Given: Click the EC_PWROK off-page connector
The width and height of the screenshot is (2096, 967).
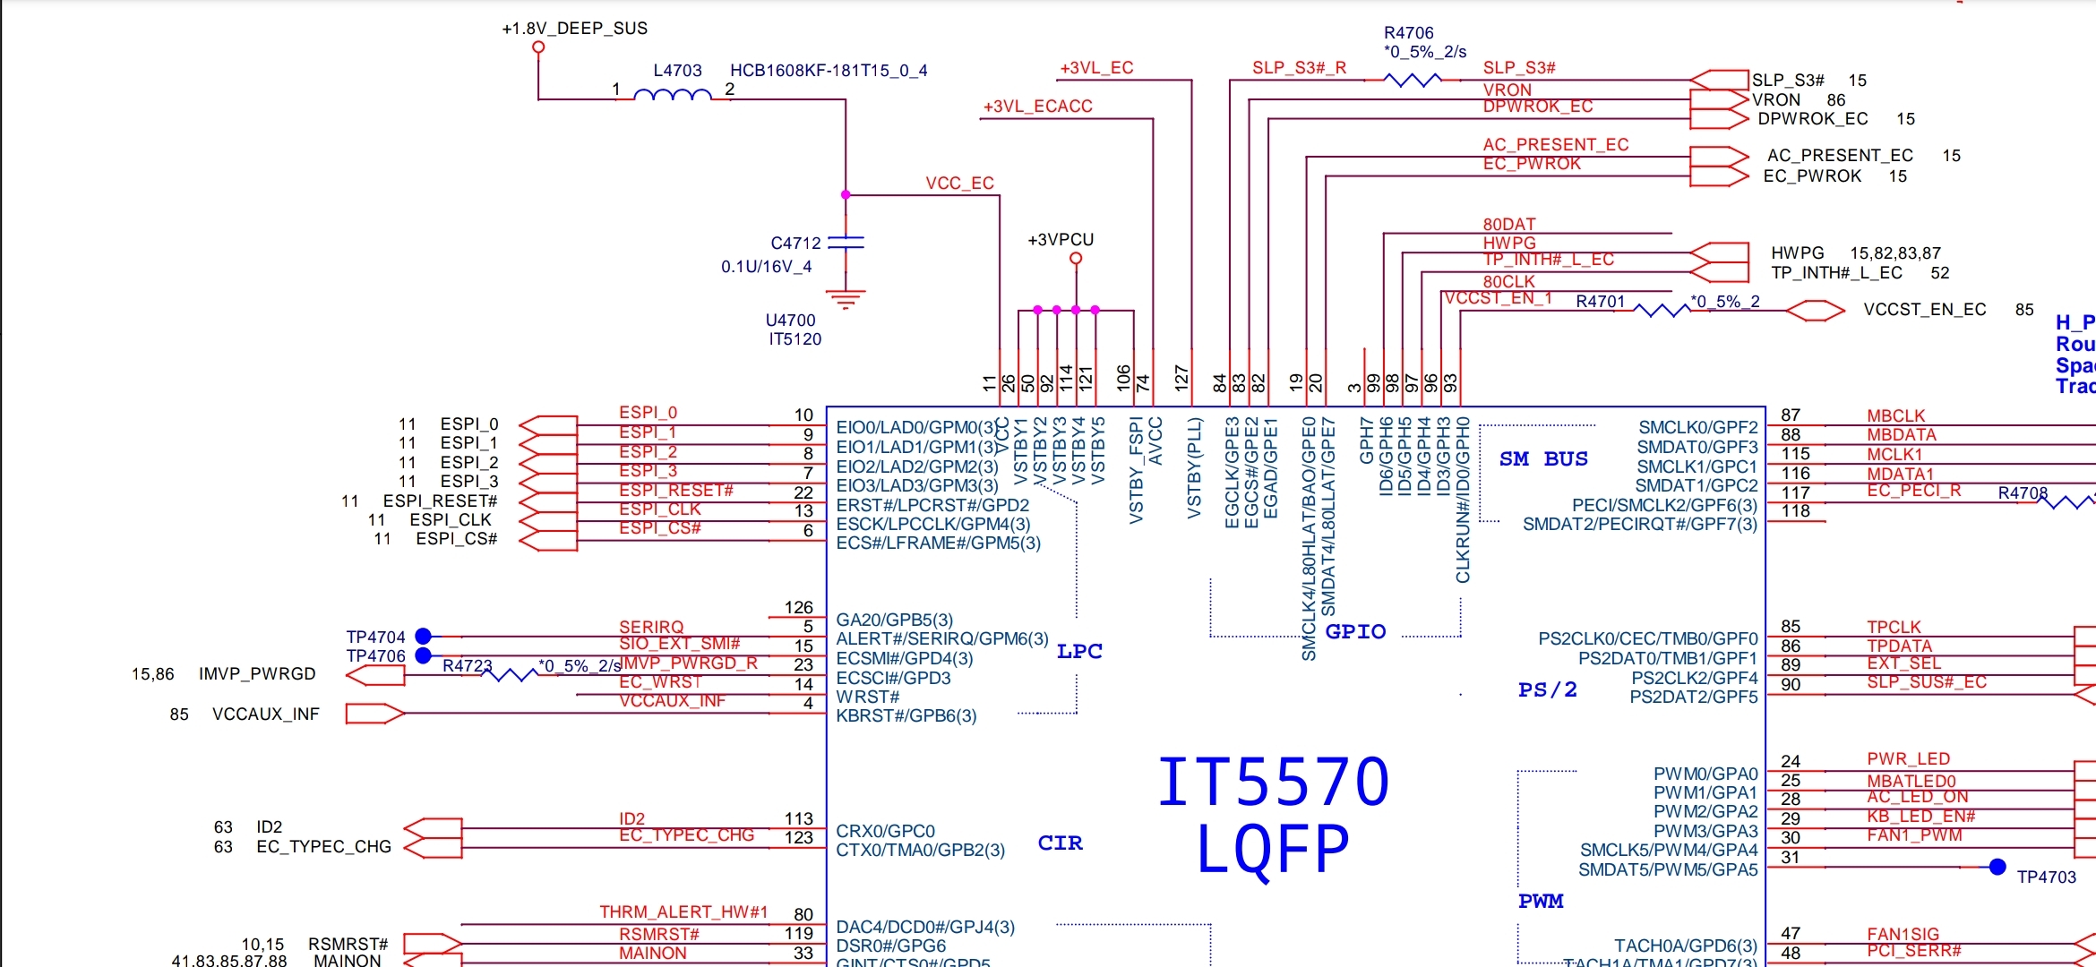Looking at the screenshot, I should click(1719, 176).
